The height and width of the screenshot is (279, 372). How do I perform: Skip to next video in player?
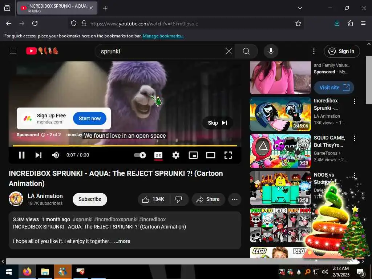pos(39,155)
